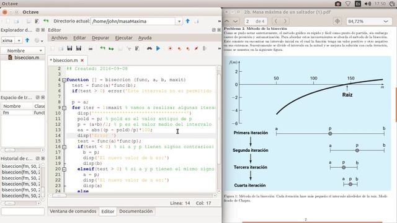This screenshot has height=223, width=397.
Task: Go to the previous page in the PDF viewer
Action: coord(227,21)
